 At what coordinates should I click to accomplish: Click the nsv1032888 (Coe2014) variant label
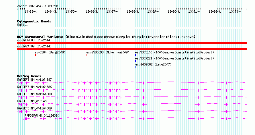tap(34, 40)
